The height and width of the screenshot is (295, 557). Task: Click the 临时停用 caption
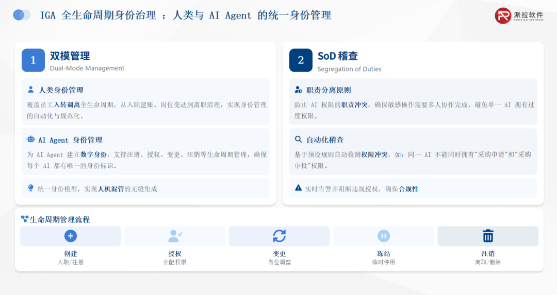(x=384, y=263)
